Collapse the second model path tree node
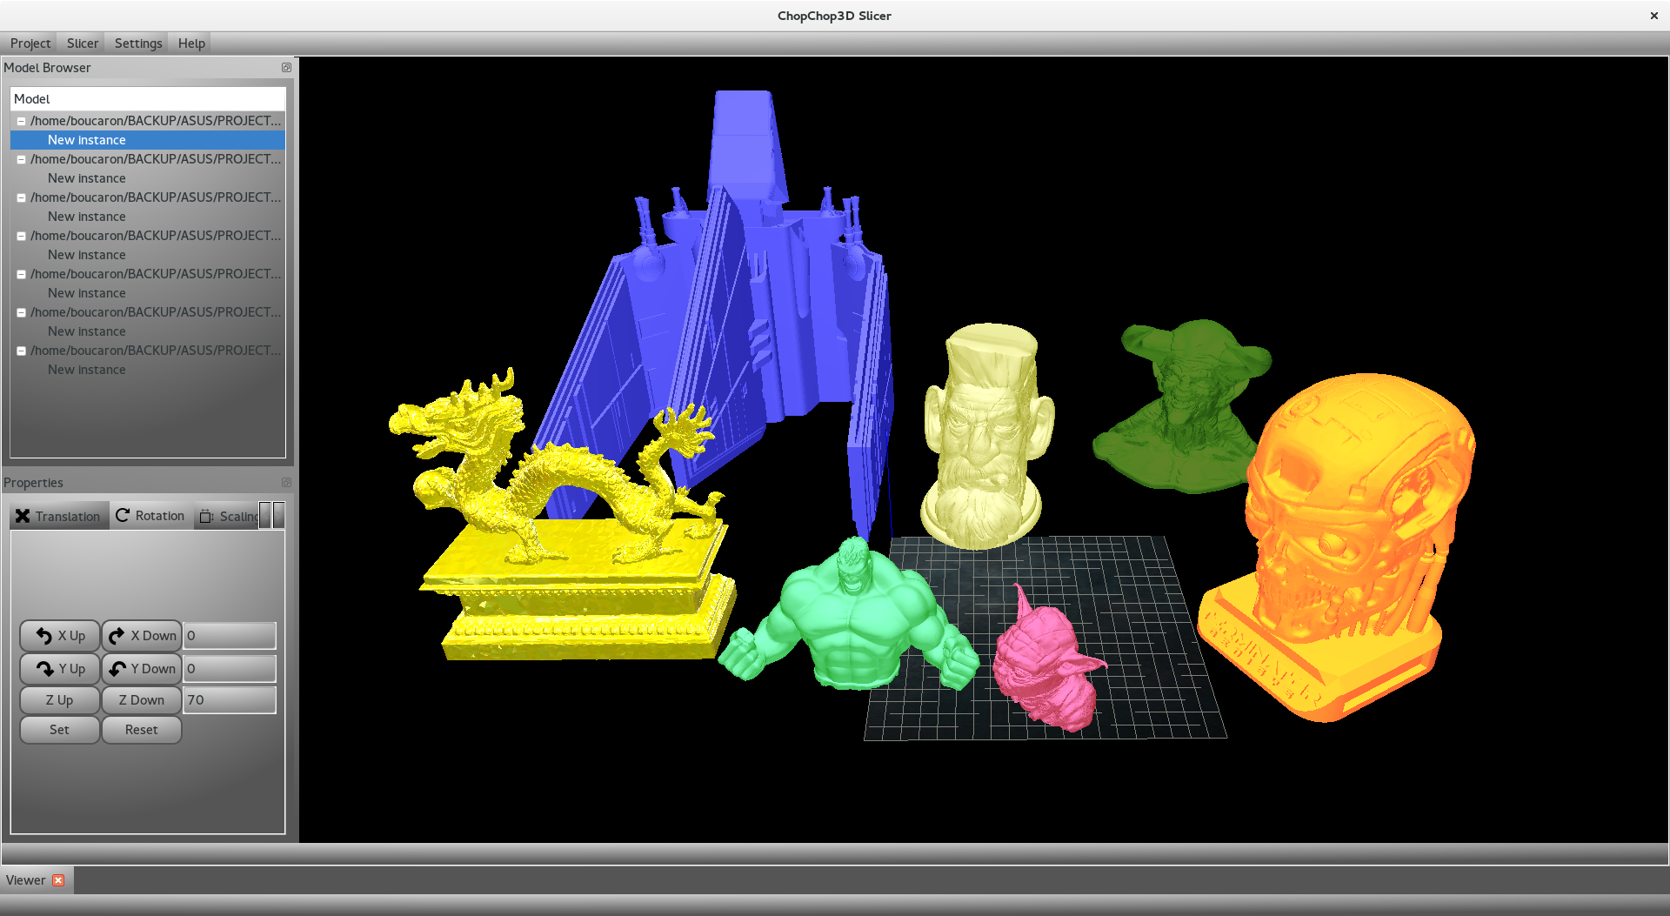This screenshot has width=1670, height=916. click(x=21, y=159)
